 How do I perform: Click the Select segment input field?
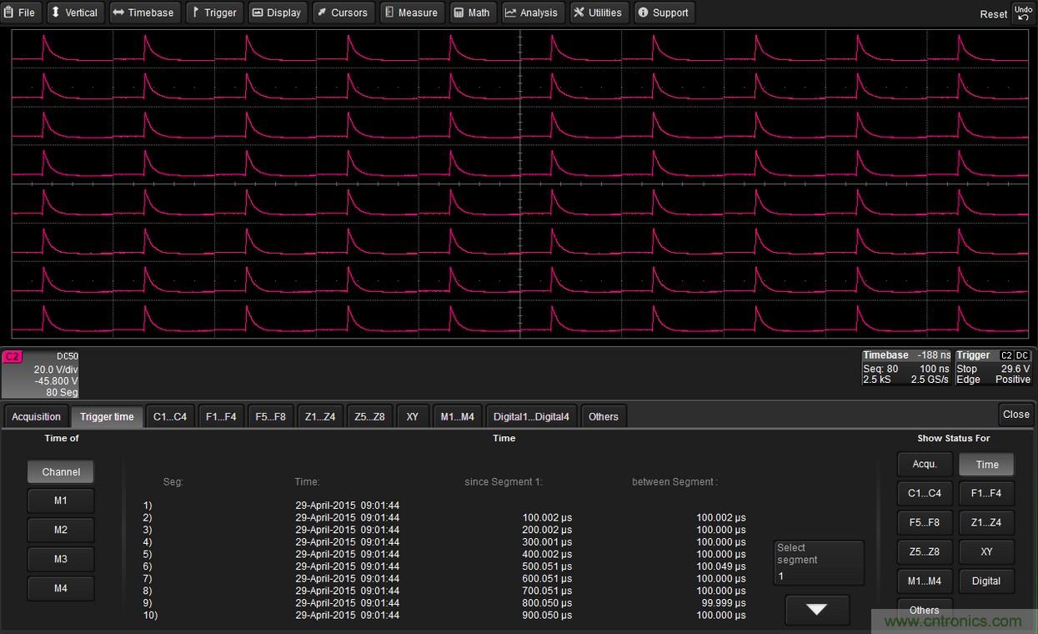pos(818,564)
